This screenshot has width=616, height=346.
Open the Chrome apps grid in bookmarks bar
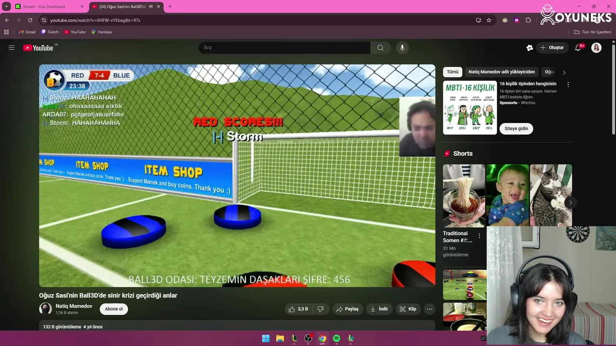point(6,32)
